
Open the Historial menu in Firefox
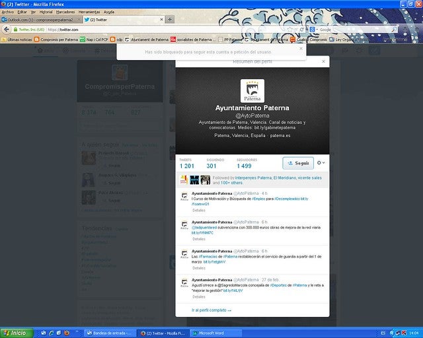click(46, 12)
